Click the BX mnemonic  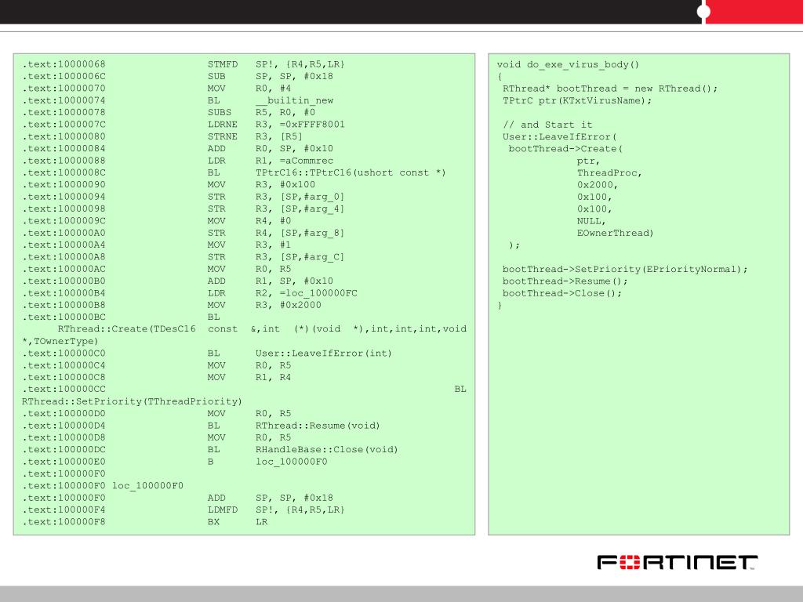tap(213, 522)
